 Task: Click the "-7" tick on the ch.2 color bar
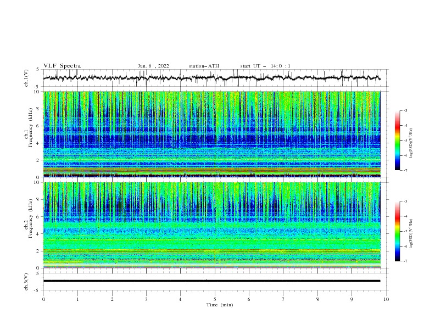tap(405, 261)
